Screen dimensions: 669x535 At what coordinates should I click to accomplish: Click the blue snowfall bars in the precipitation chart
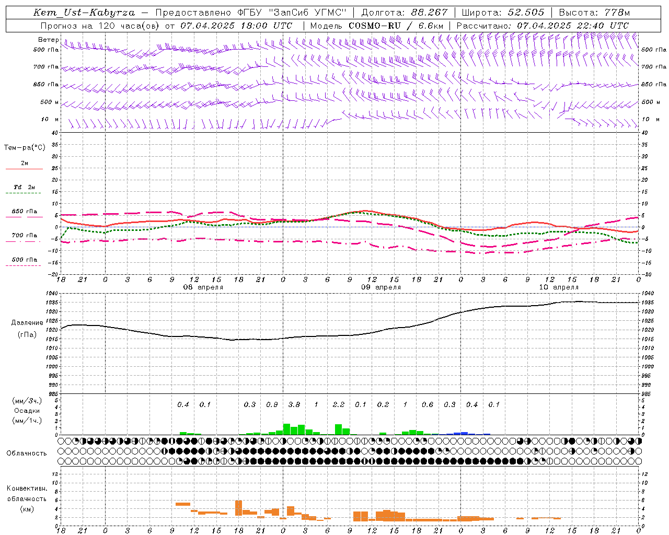tap(461, 433)
